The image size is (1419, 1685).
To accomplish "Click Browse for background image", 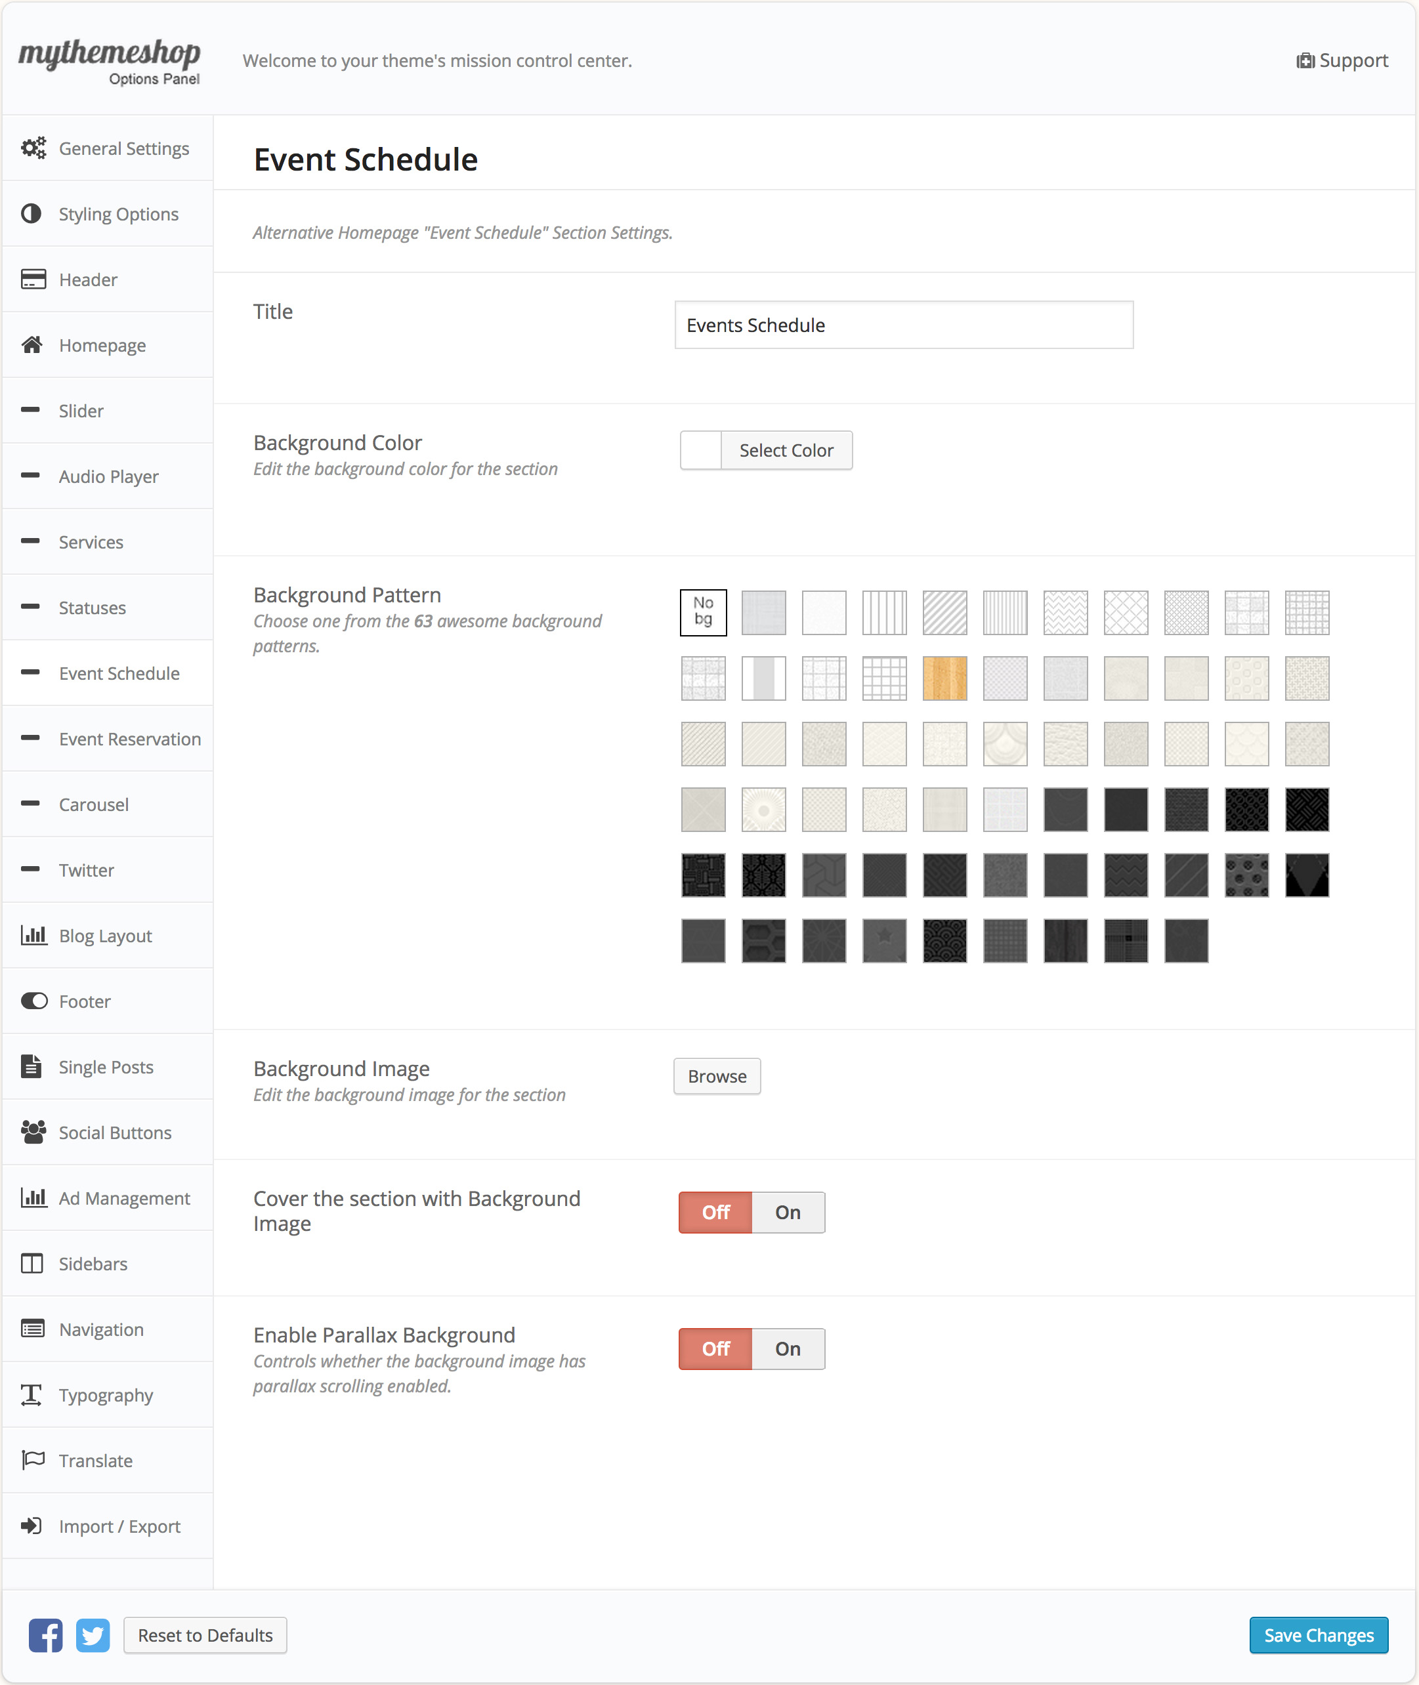I will click(717, 1076).
